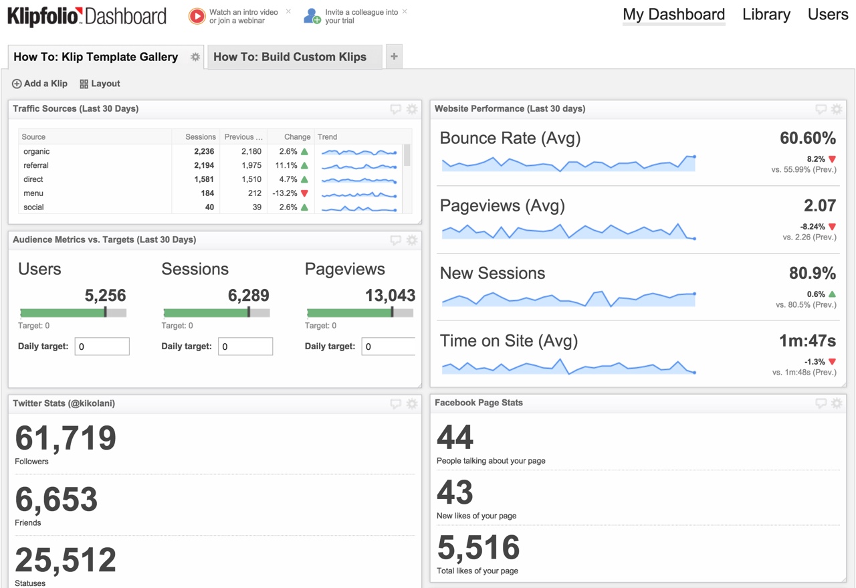This screenshot has width=856, height=588.
Task: Sort table by Sessions column header
Action: tap(195, 136)
